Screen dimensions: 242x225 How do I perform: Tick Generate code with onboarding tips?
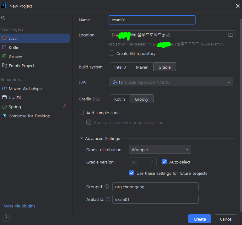point(89,122)
